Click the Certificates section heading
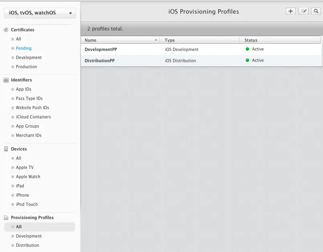The image size is (323, 252). (x=22, y=30)
